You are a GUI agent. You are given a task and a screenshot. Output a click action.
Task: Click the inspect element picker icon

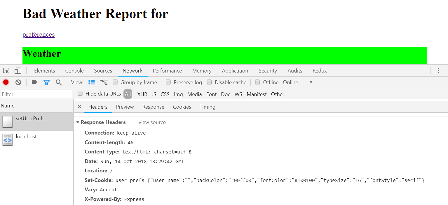point(6,71)
